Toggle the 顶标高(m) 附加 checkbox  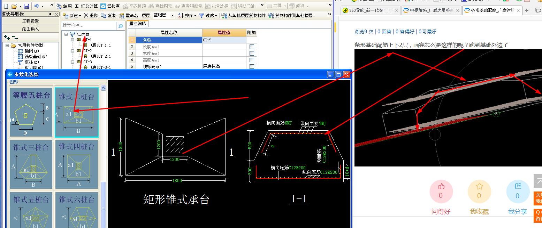pos(252,66)
